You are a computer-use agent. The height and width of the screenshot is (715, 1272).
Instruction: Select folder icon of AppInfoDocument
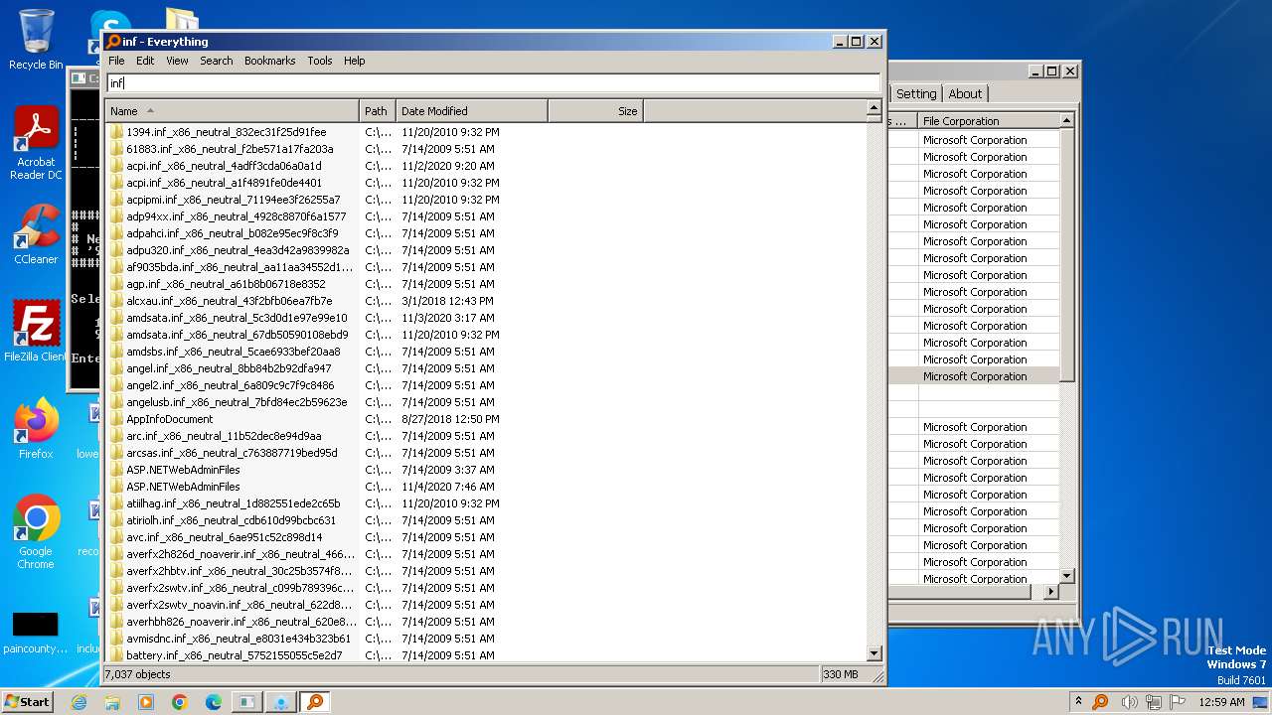(x=116, y=419)
